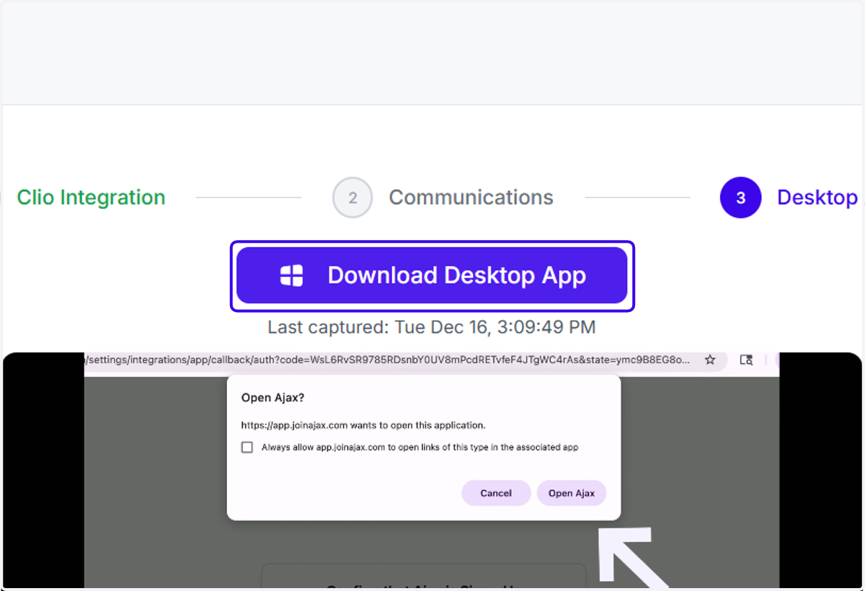Click the 'Open Ajax?' dialog title

(x=273, y=397)
